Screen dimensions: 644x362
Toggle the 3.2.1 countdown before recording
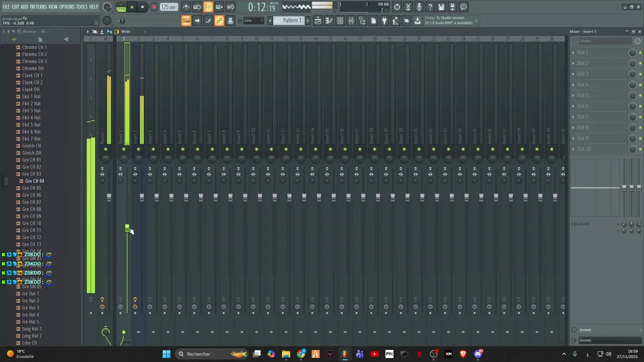click(x=208, y=7)
